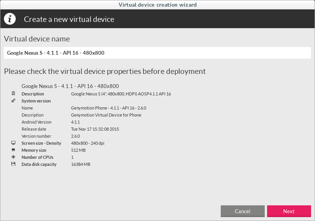Viewport: 315px width, 221px height.
Task: Click the Genymotion Phone name value
Action: point(108,108)
